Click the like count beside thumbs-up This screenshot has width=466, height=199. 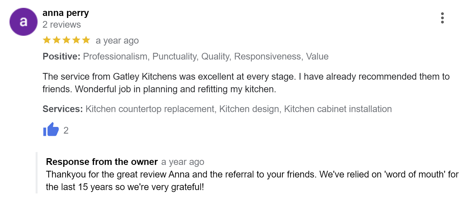tap(66, 130)
